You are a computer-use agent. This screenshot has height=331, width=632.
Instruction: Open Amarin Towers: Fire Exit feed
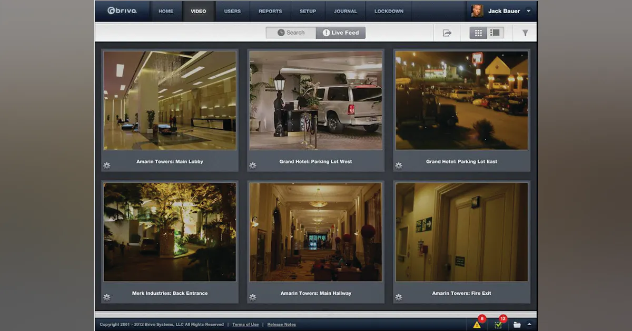pyautogui.click(x=461, y=232)
